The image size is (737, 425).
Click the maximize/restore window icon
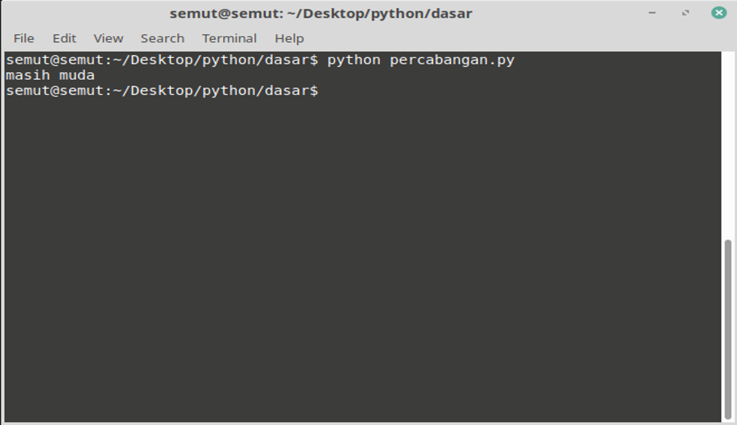tap(685, 13)
